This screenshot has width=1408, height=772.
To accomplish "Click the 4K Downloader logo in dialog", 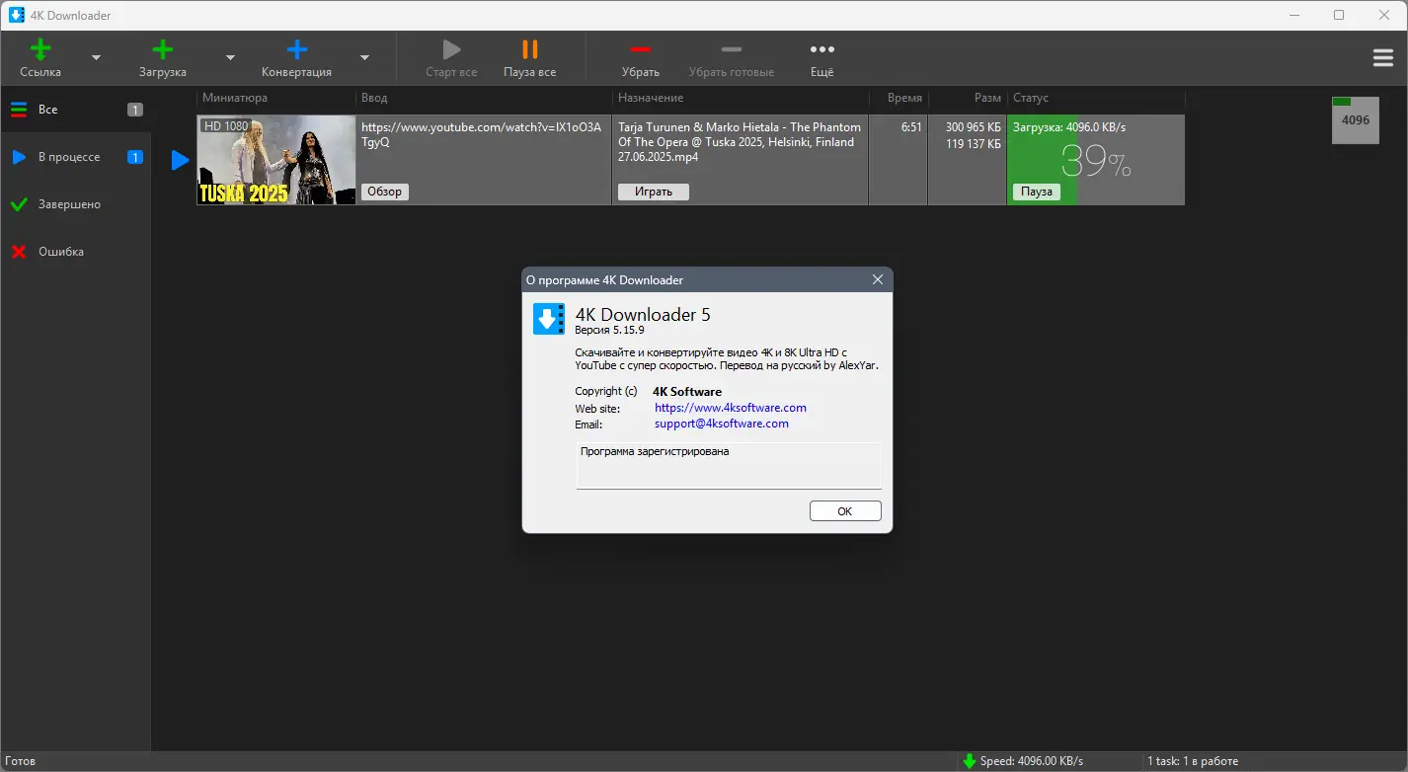I will [x=549, y=319].
